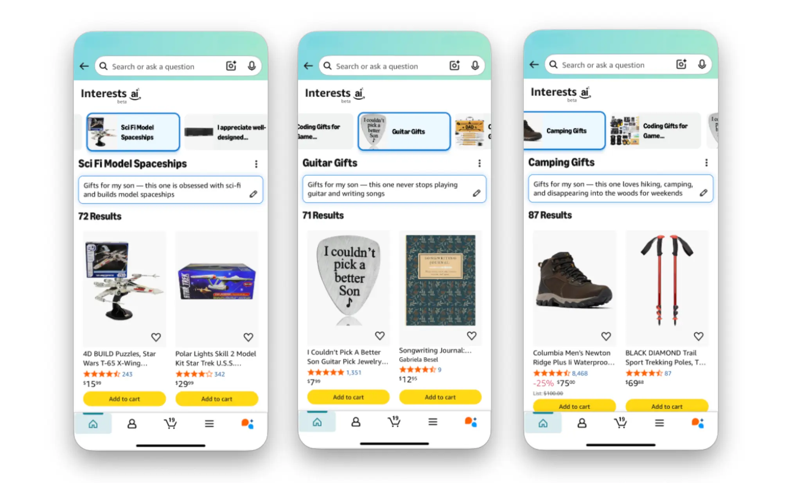
Task: Add Polar Lights Star Trek kit to cart
Action: point(217,399)
